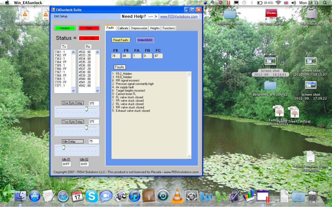
Task: Launch VLC traffic cone in dock
Action: [177, 196]
